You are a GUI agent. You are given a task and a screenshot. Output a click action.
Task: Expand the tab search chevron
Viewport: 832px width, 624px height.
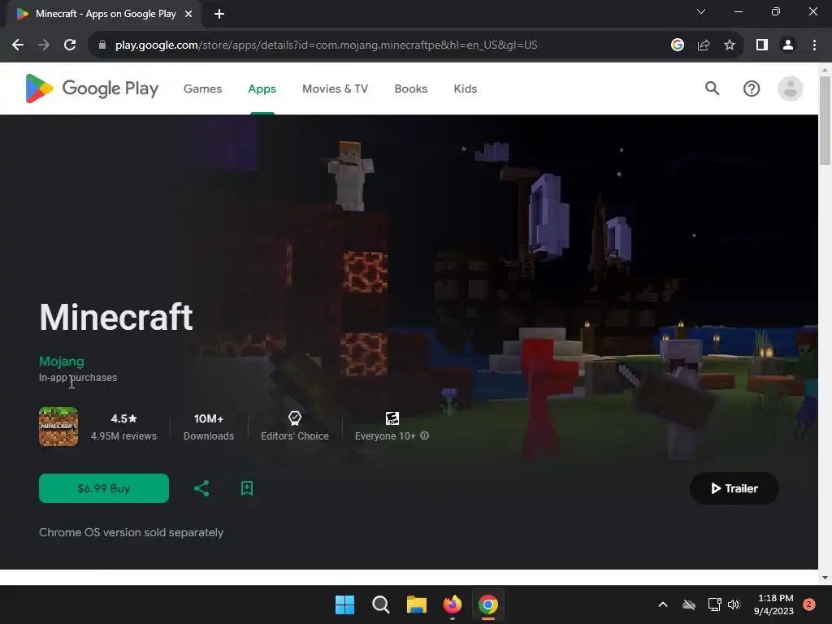coord(701,11)
